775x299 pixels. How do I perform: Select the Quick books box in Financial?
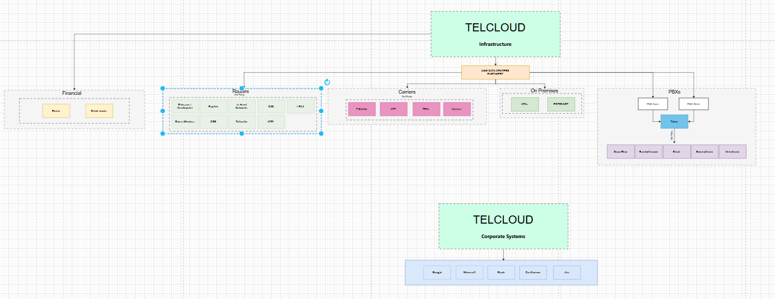pos(99,111)
